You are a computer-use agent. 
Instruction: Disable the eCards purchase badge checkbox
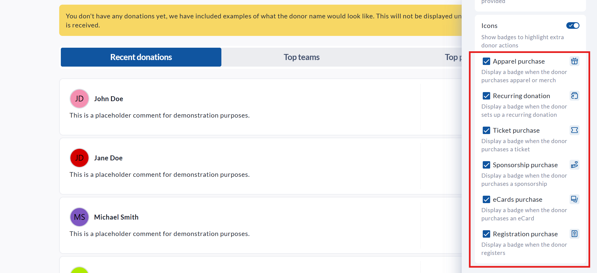click(x=486, y=200)
